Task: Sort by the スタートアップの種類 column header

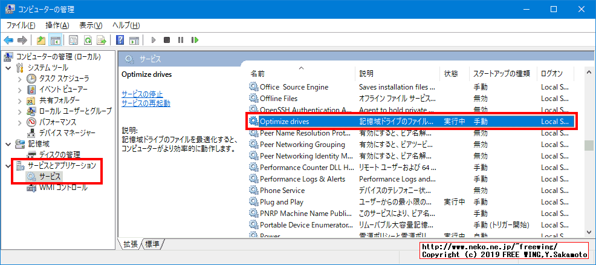Action: (x=503, y=73)
